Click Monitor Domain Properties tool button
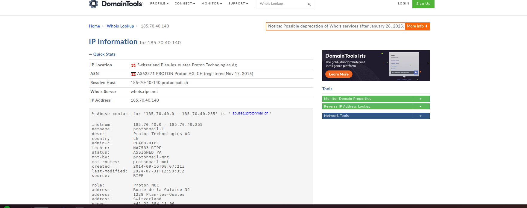This screenshot has width=527, height=208. (x=367, y=99)
